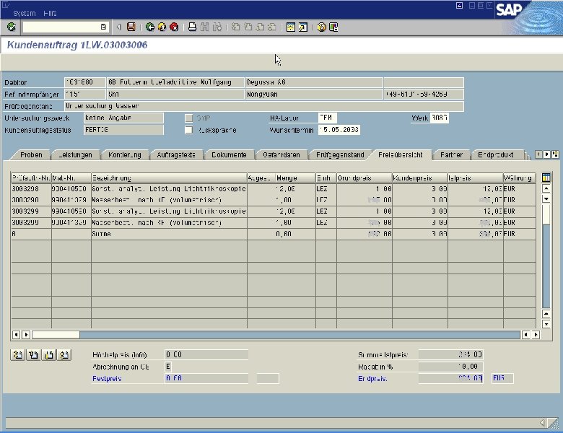The width and height of the screenshot is (563, 433).
Task: Click the Next Page icon
Action: 260,27
